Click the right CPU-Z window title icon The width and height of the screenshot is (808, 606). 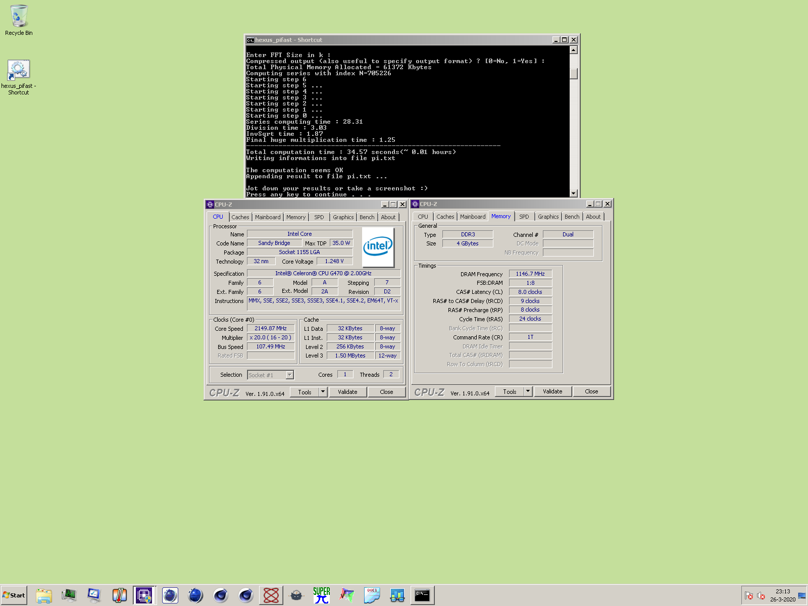(x=415, y=204)
